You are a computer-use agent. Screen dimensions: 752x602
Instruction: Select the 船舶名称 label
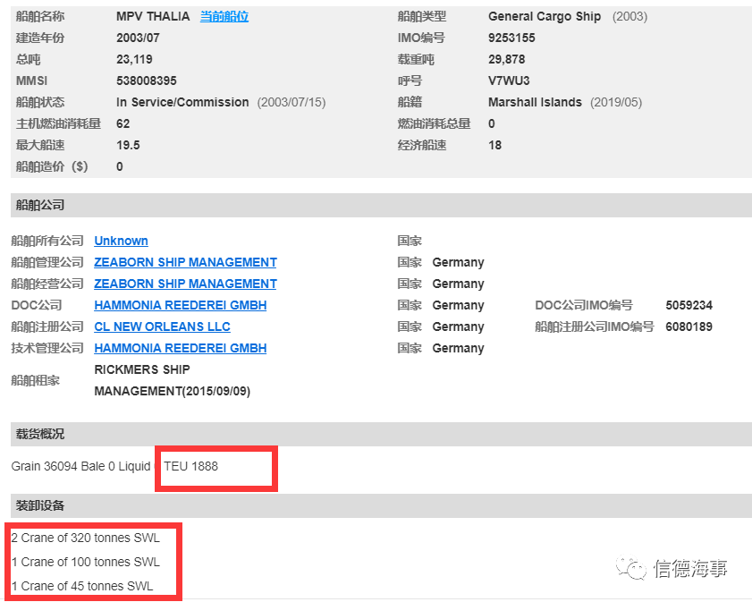click(x=40, y=16)
